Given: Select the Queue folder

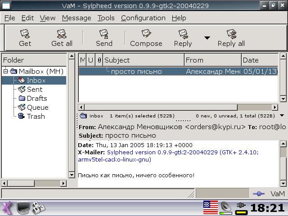Looking at the screenshot, I should click(34, 108).
